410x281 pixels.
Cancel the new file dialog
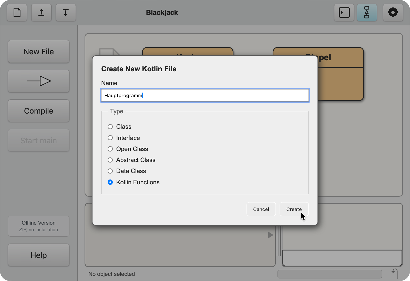click(x=261, y=209)
